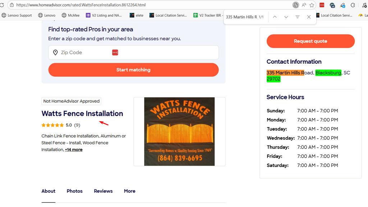This screenshot has height=207, width=368.
Task: Switch to the Reviews tab
Action: click(103, 191)
